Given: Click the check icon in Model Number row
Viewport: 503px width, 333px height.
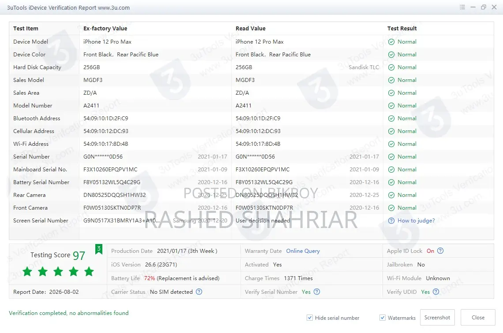Looking at the screenshot, I should (x=391, y=106).
